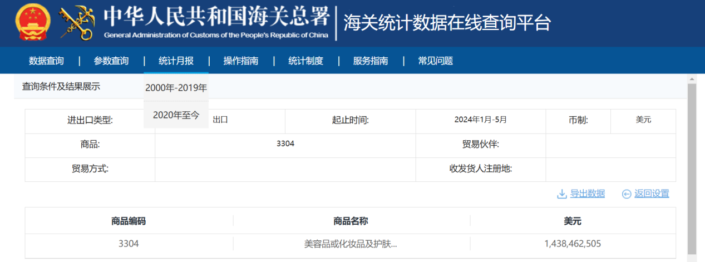Click the 贸易方式 label
This screenshot has width=705, height=262.
pos(90,169)
